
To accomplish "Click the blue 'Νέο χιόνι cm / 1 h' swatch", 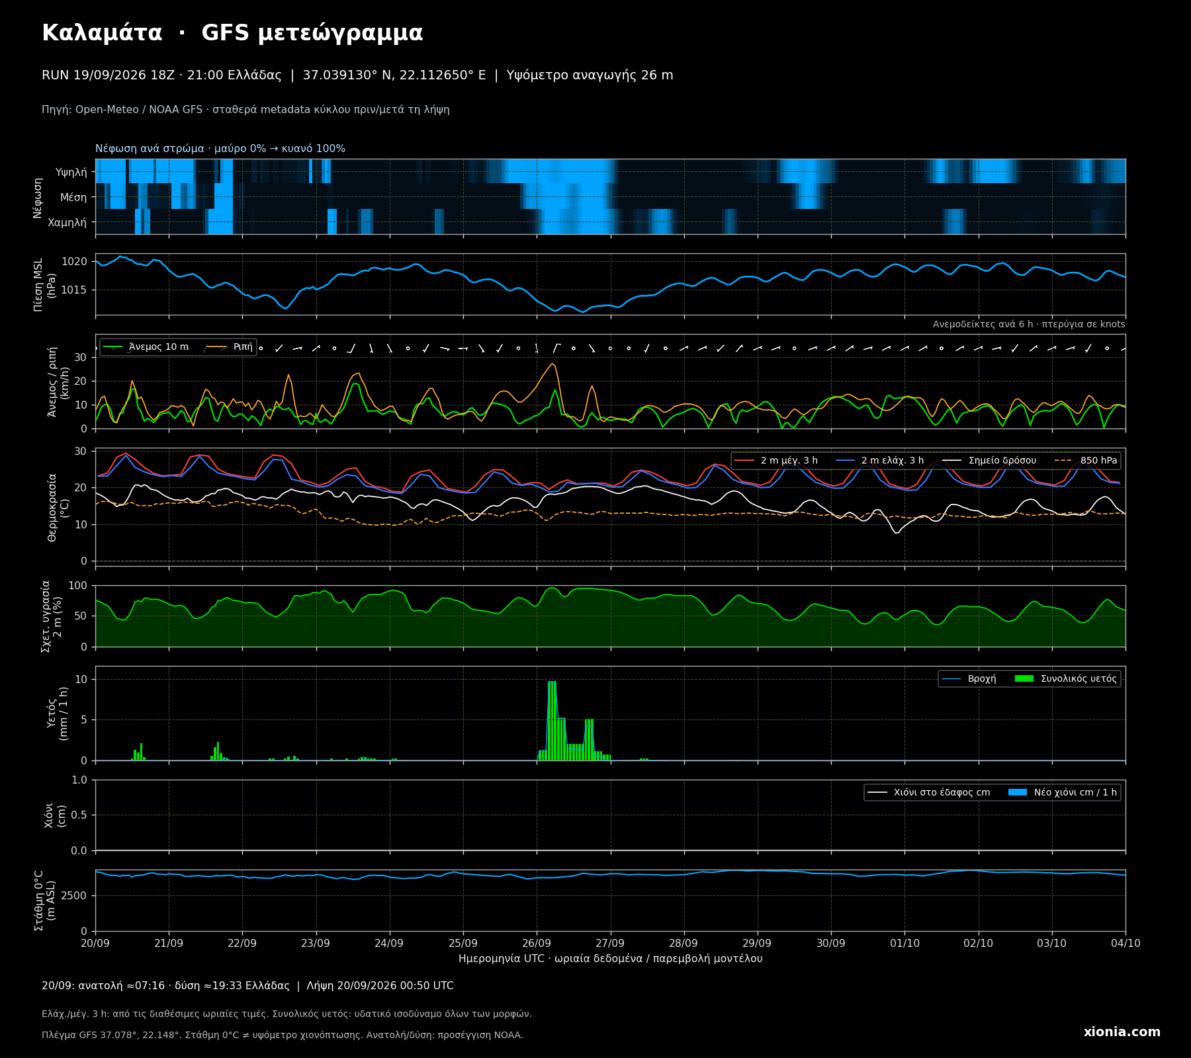I will point(1018,793).
